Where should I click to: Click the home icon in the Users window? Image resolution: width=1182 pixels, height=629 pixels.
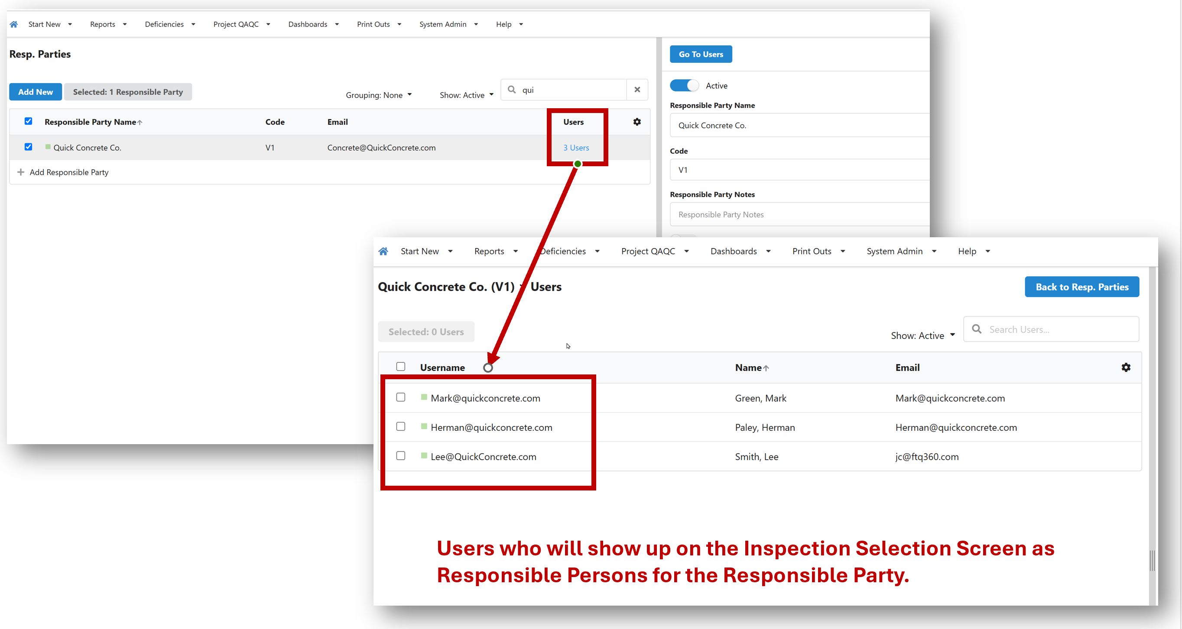click(383, 251)
